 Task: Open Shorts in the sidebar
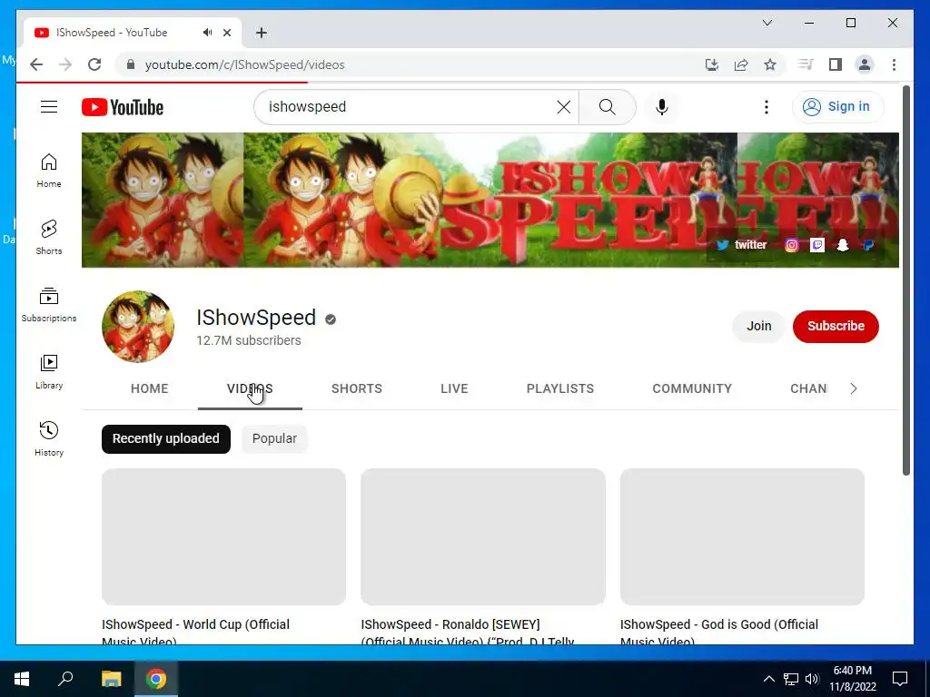[x=49, y=238]
